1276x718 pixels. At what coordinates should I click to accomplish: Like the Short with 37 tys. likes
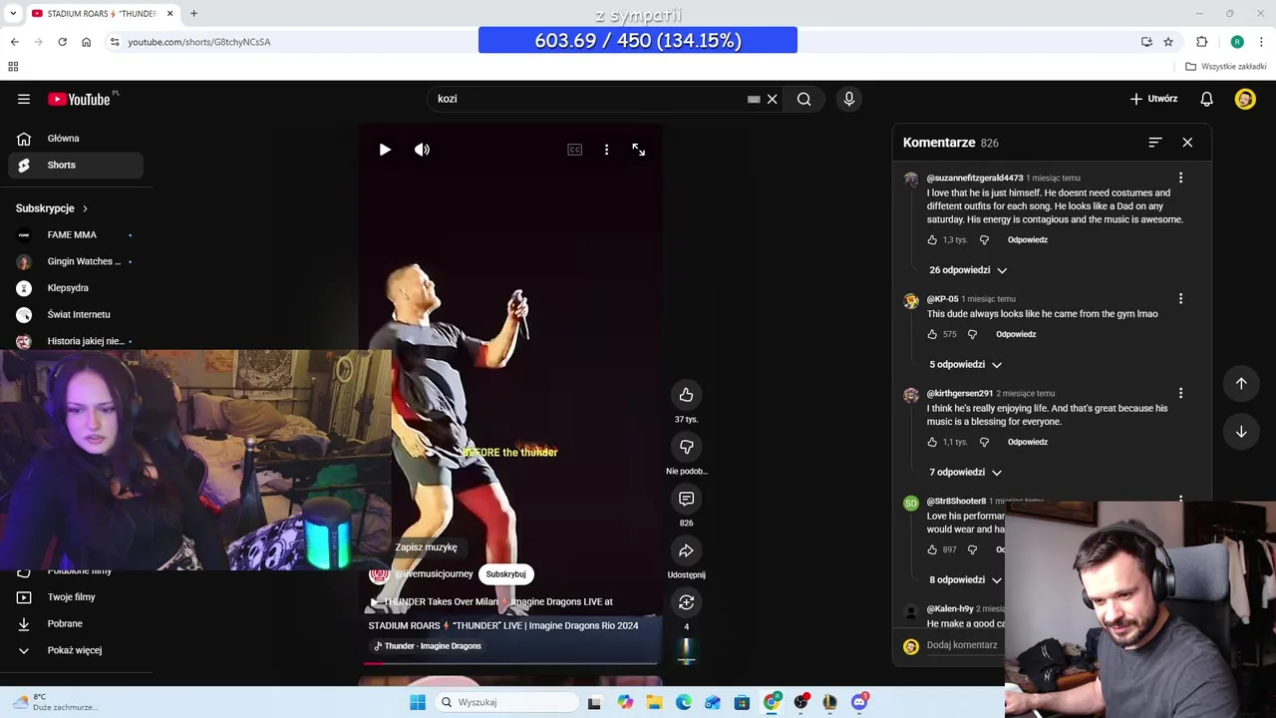686,395
